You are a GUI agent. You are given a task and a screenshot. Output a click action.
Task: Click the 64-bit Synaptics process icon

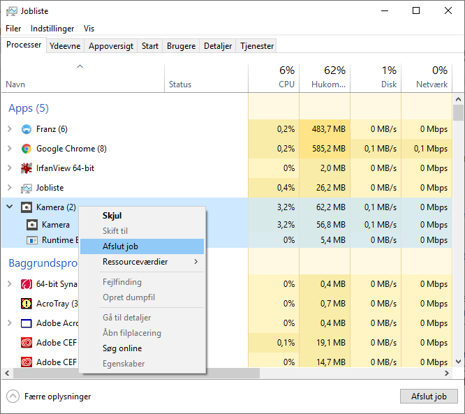click(x=27, y=284)
